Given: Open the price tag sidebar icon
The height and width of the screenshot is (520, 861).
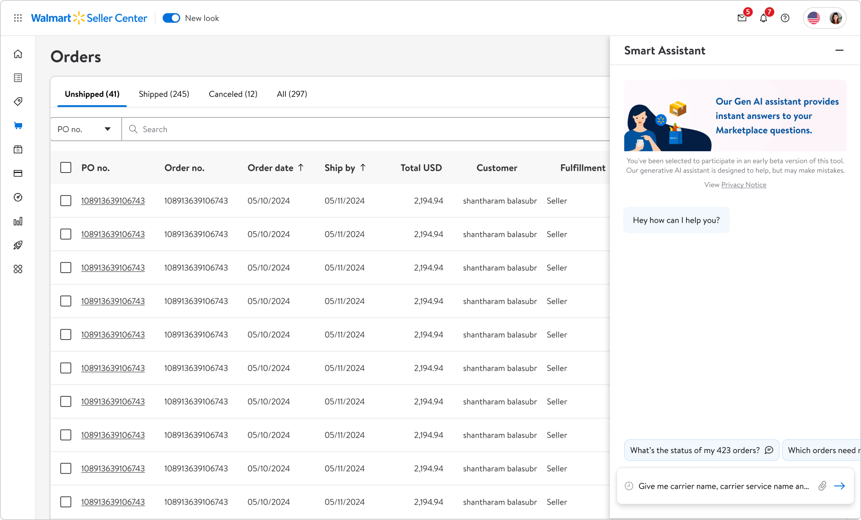Looking at the screenshot, I should coord(18,102).
